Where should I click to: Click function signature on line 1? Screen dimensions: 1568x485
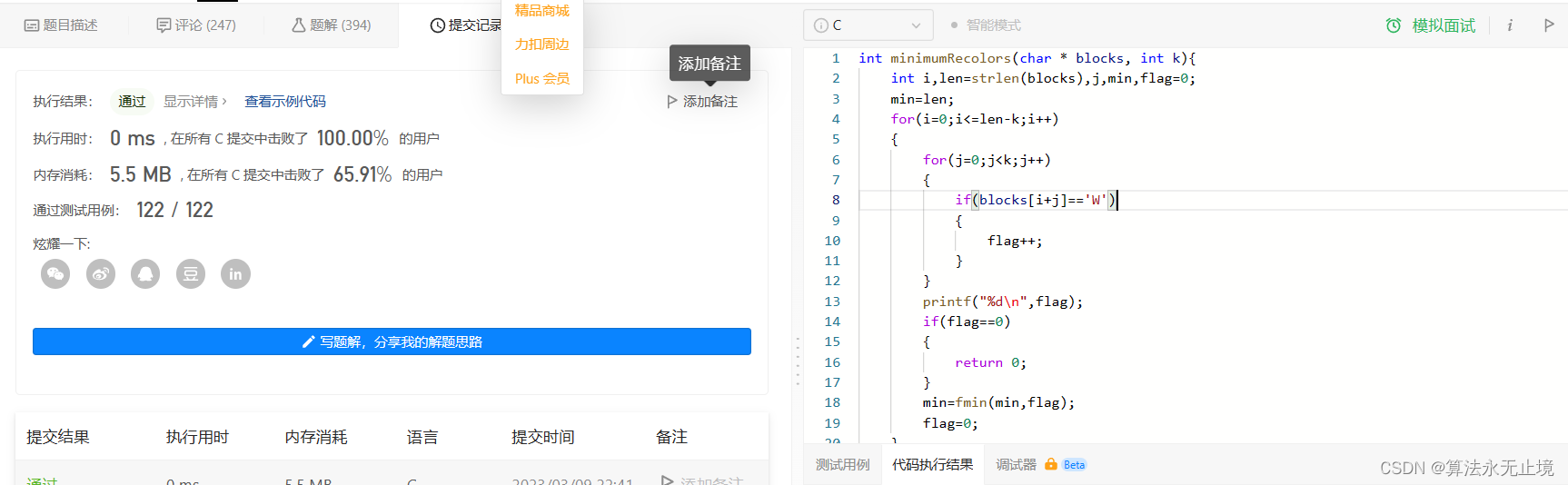(1027, 58)
